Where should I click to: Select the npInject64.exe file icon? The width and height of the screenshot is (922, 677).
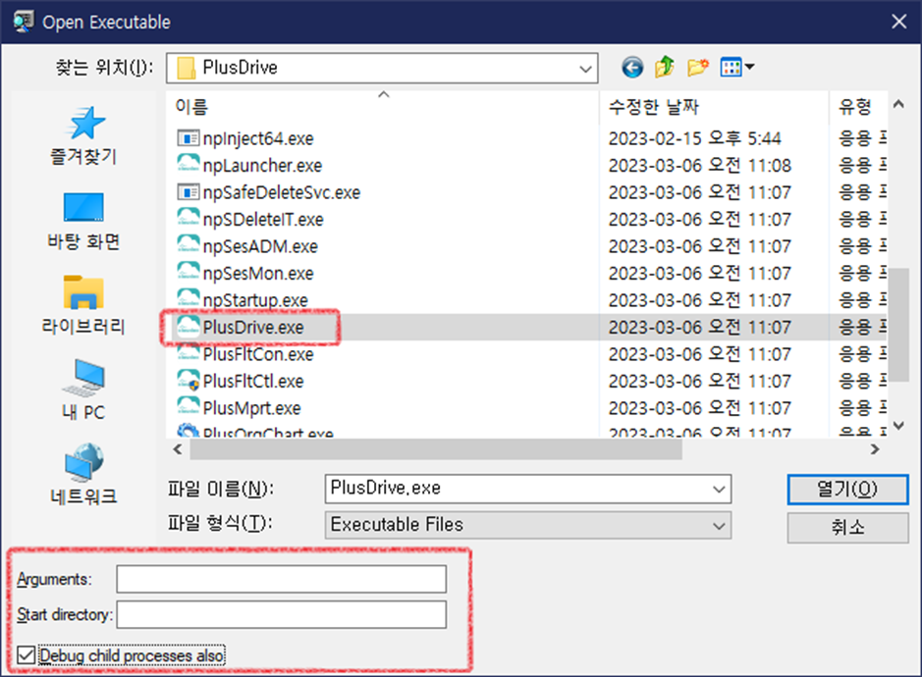click(188, 138)
